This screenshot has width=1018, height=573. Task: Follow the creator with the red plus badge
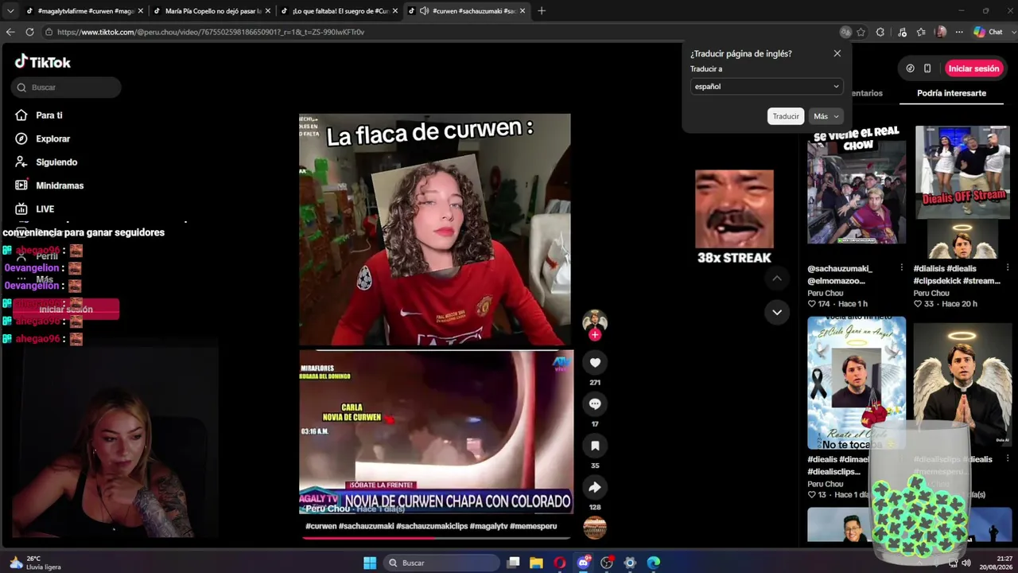(595, 335)
